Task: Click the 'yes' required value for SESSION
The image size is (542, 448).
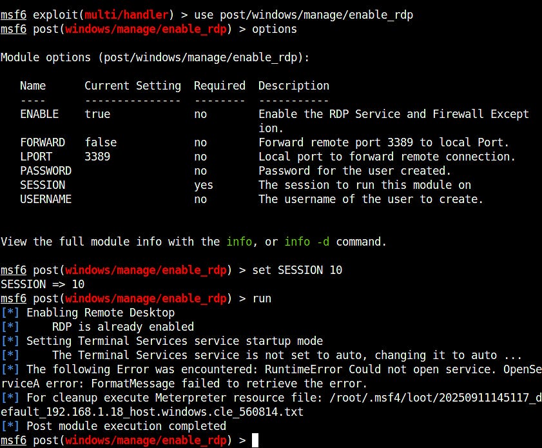Action: point(204,186)
